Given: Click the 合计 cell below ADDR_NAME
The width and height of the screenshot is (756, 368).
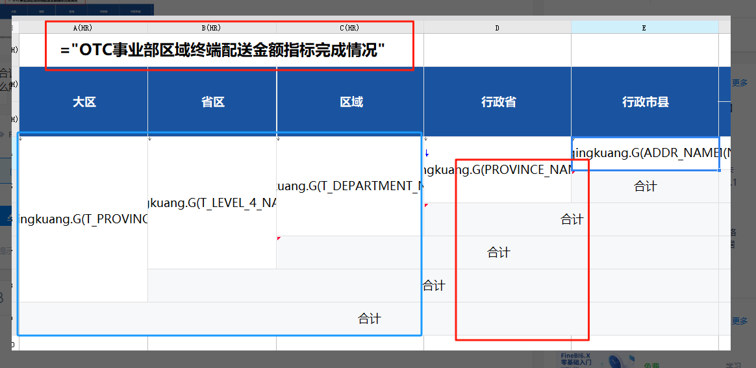Looking at the screenshot, I should tap(645, 186).
